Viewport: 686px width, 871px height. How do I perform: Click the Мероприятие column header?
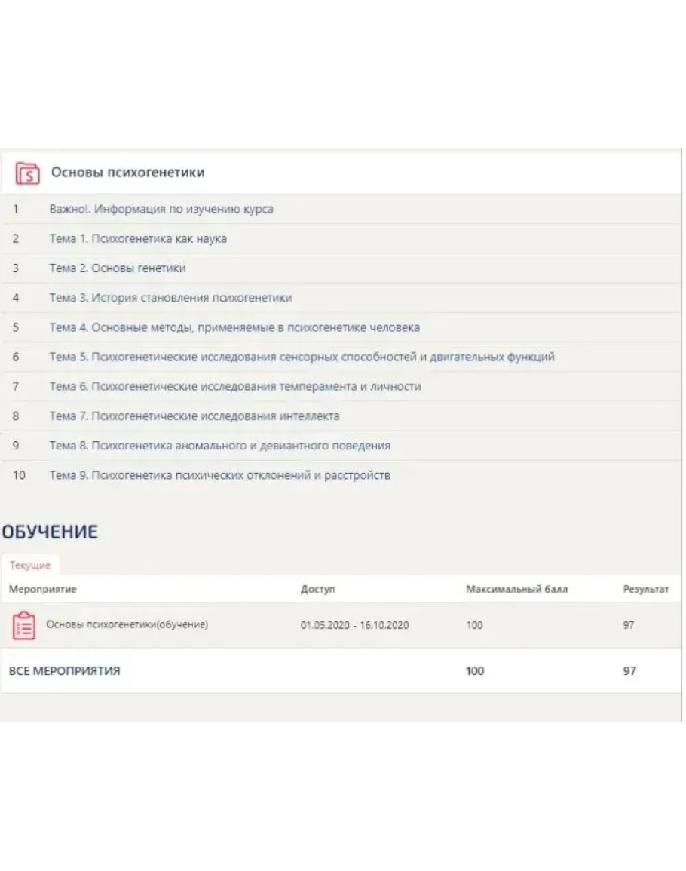point(43,589)
